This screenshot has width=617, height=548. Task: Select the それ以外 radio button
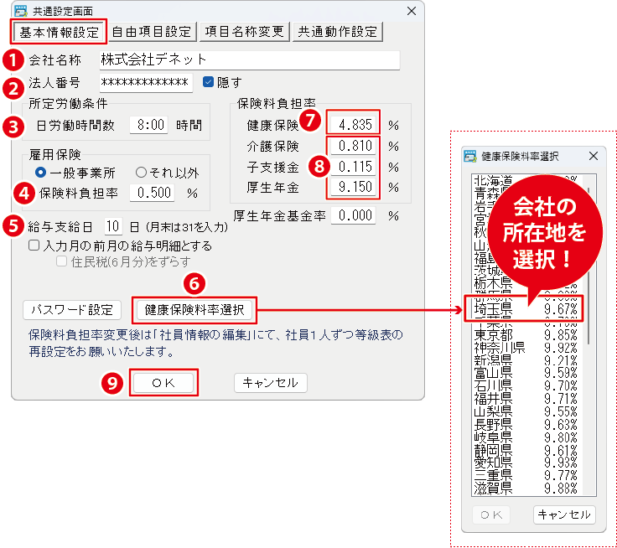(141, 173)
